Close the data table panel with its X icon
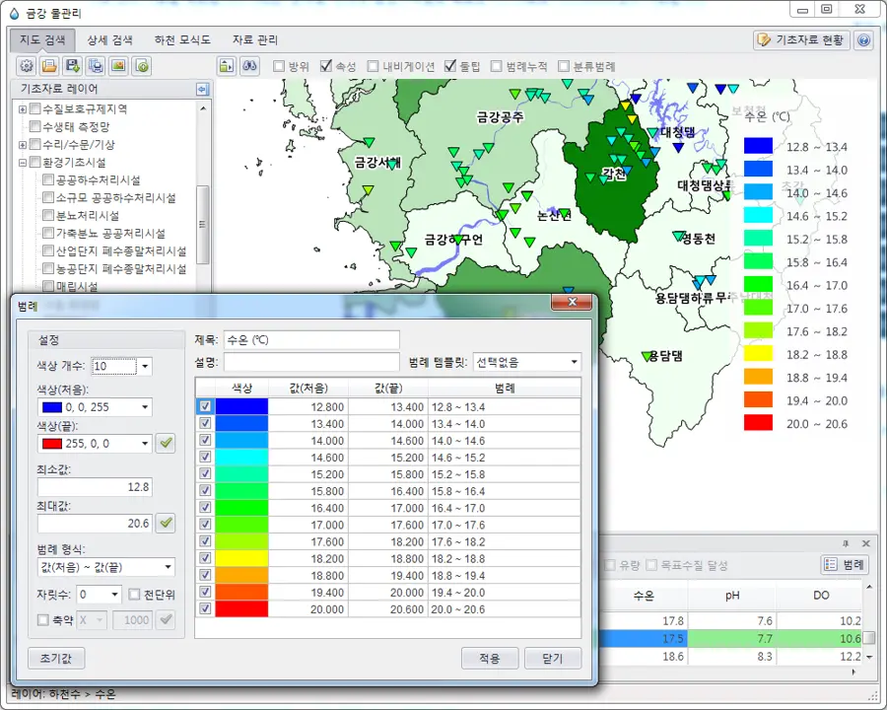887x710 pixels. point(866,543)
